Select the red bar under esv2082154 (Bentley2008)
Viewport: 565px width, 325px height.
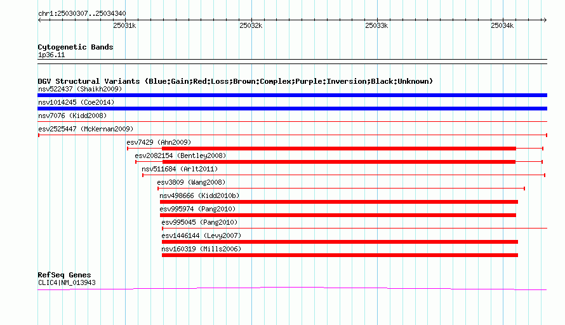(x=339, y=162)
